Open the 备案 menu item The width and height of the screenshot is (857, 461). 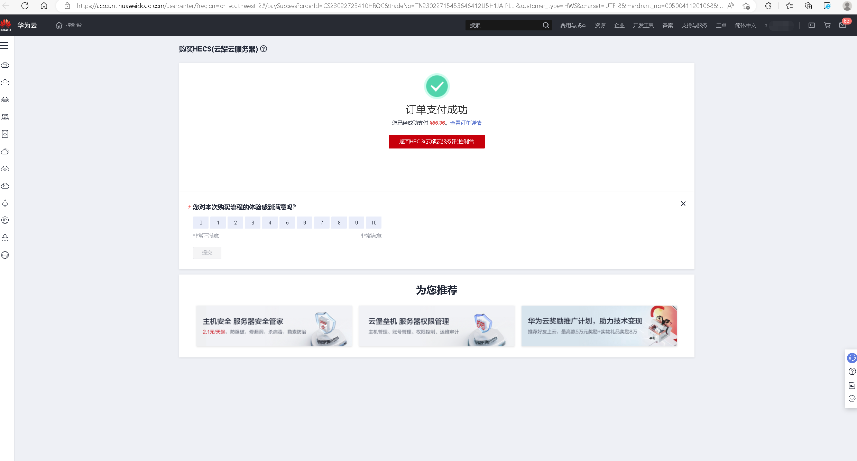tap(667, 25)
